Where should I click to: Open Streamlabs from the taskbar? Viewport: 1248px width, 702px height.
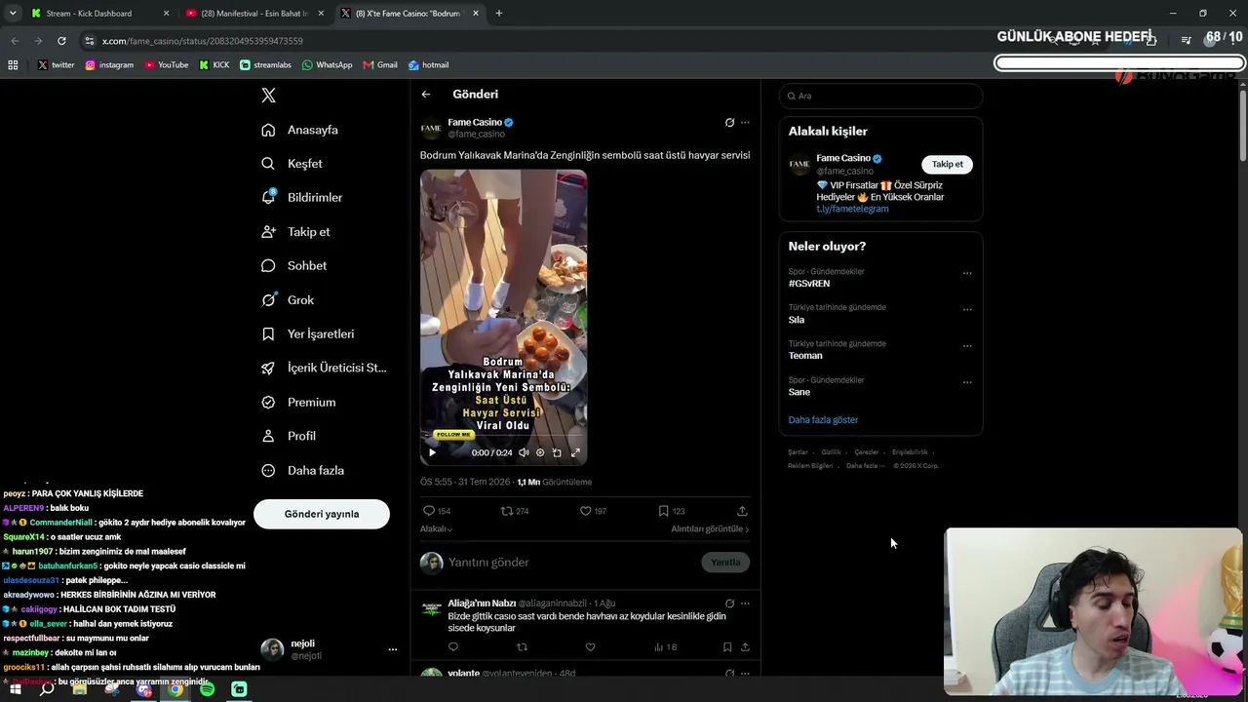coord(239,689)
